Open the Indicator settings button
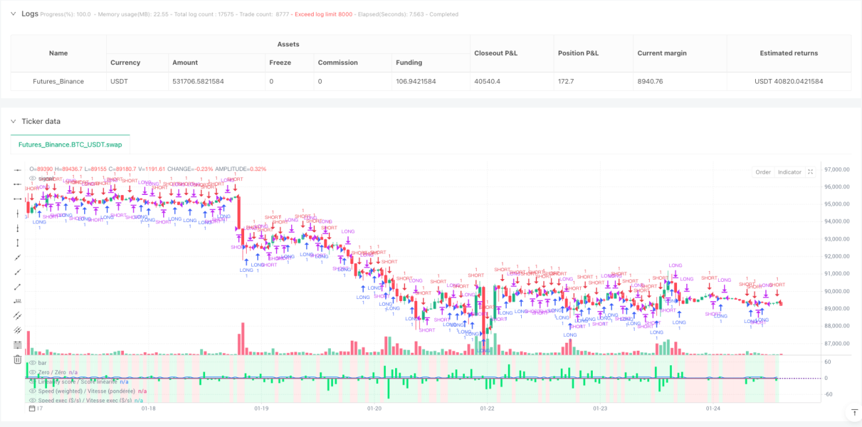Viewport: 862px width, 427px height. coord(789,172)
